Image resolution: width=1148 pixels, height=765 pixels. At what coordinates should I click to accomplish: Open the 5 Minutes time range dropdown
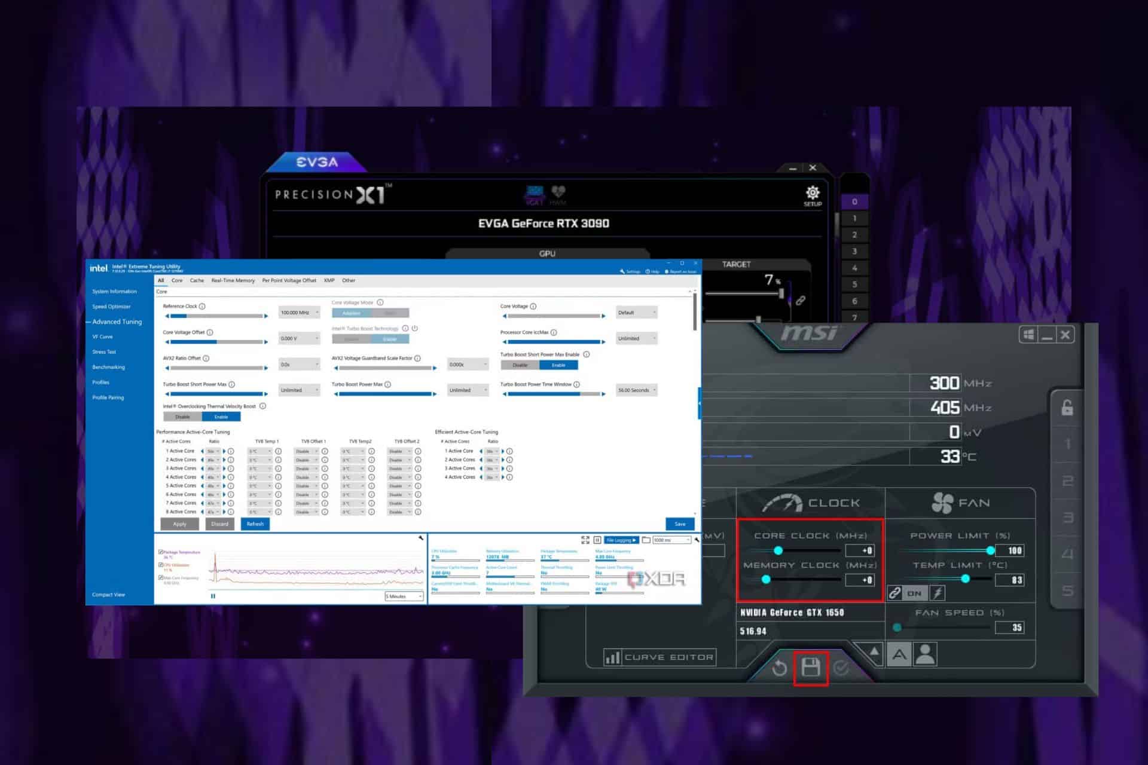(x=404, y=596)
